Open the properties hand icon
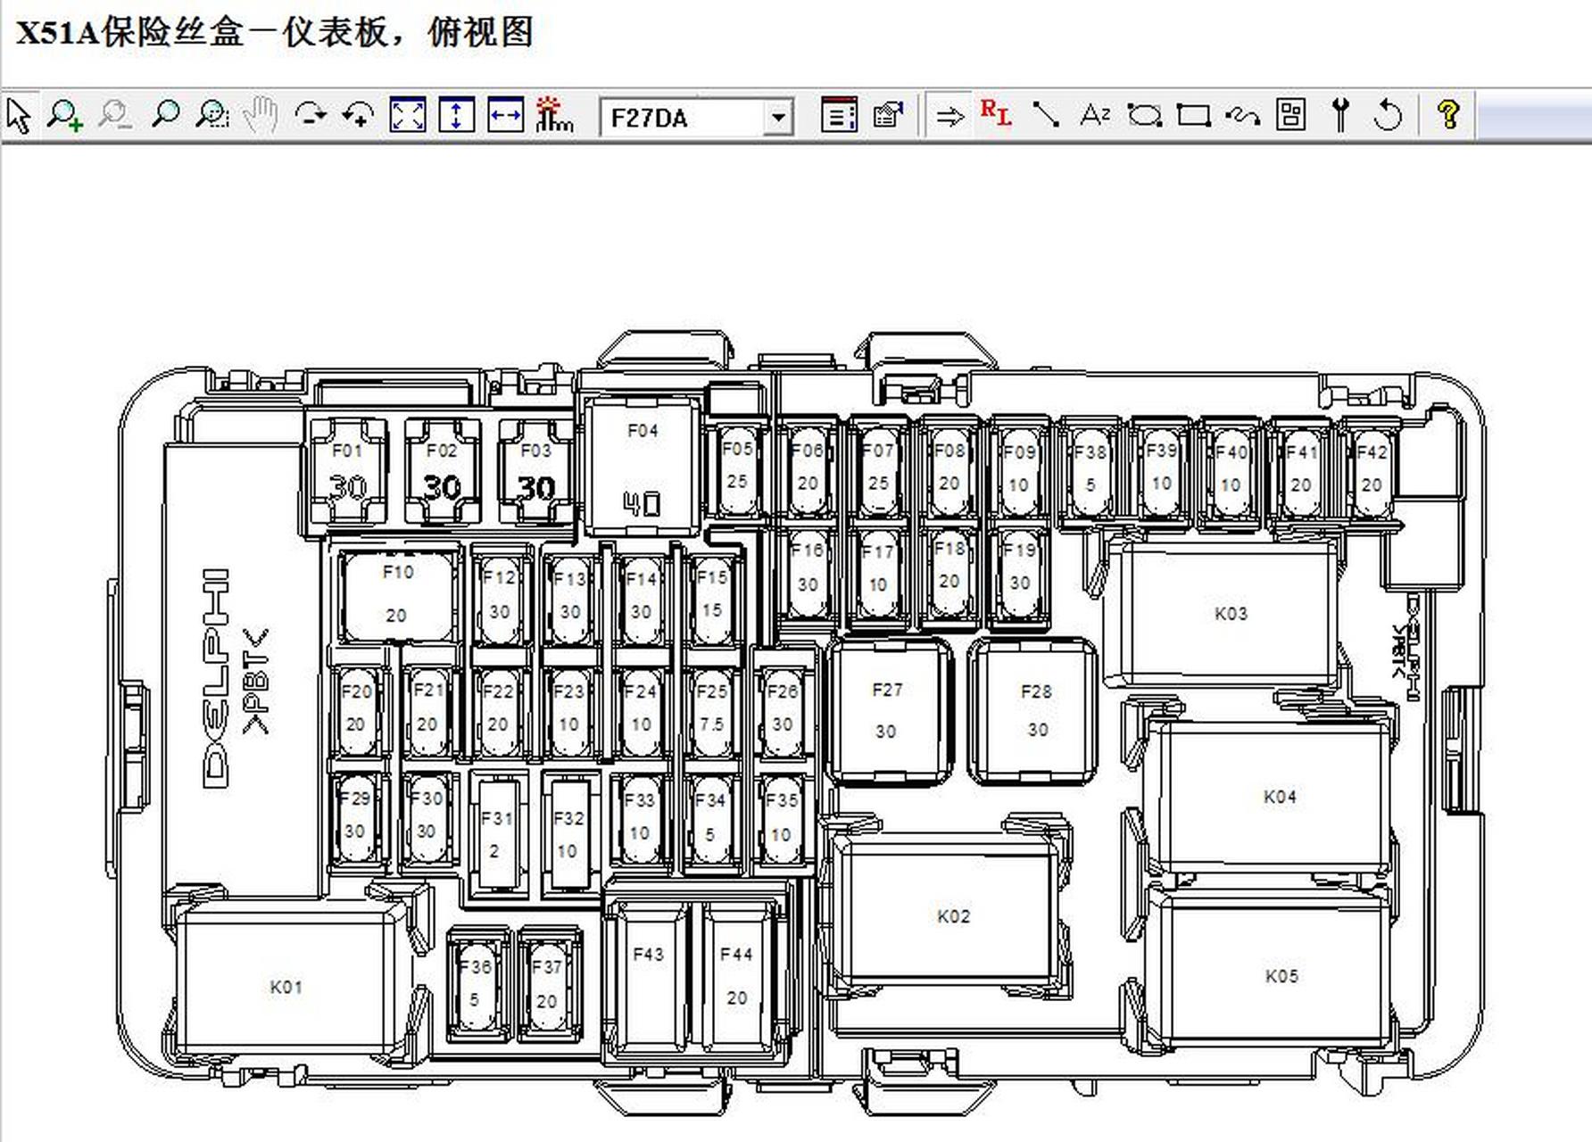Screen dimensions: 1592x1142 click(x=888, y=116)
